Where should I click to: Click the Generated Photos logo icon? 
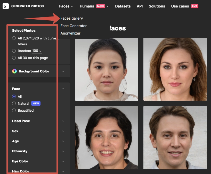pyautogui.click(x=6, y=6)
